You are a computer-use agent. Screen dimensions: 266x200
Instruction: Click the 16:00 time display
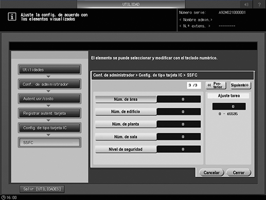coord(12,197)
